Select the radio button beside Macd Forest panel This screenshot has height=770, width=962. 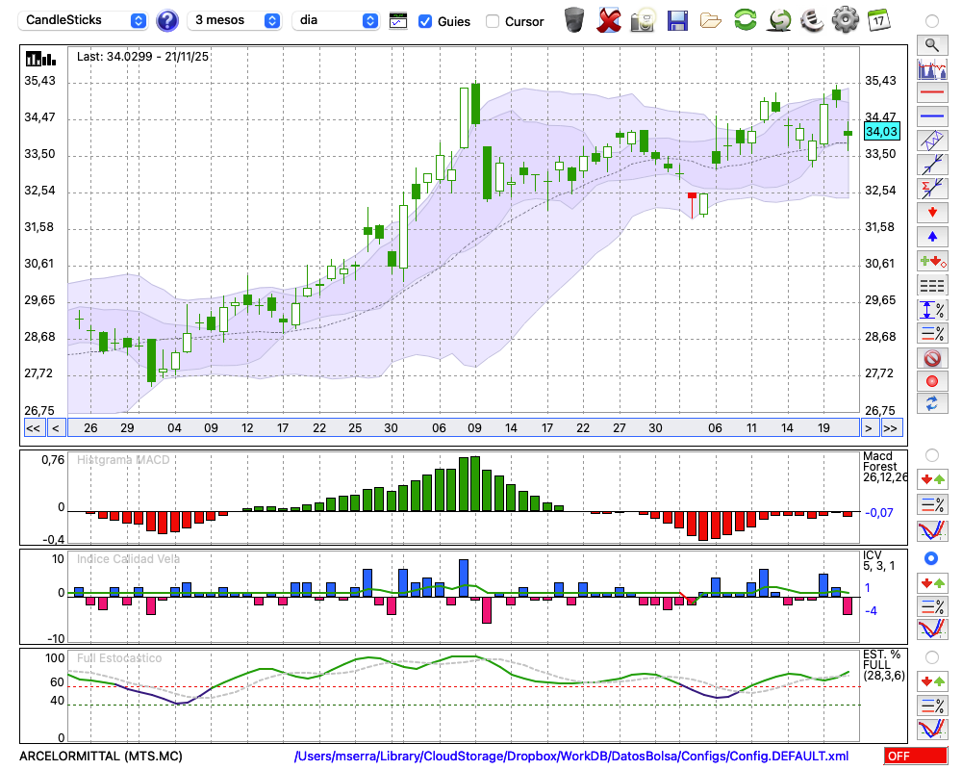pyautogui.click(x=931, y=454)
